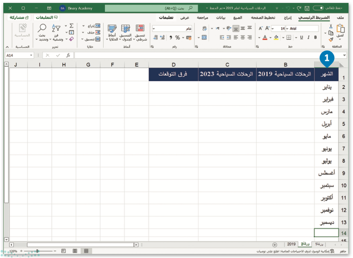
Task: Switch to the 2019 sheet tab
Action: click(x=291, y=244)
